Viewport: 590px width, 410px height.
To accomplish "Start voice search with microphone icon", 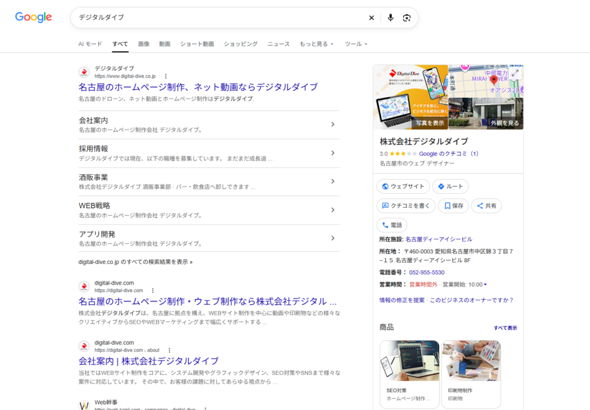I will point(390,18).
